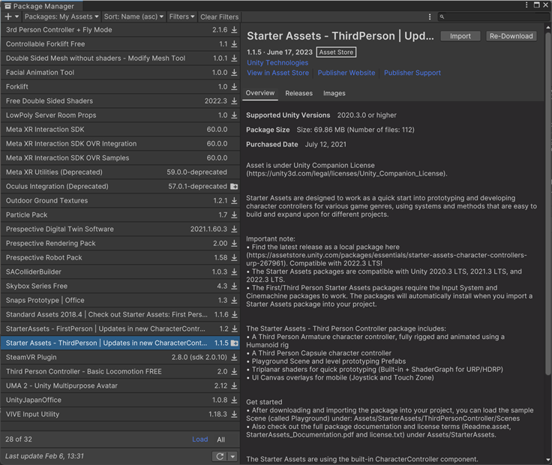Click download icon for Forklift package
The height and width of the screenshot is (465, 552).
point(234,87)
